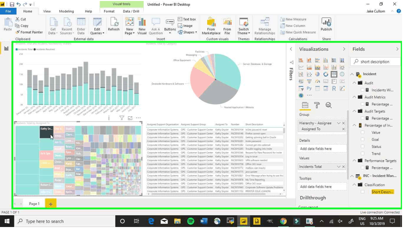Select the Kathy Sn... treemap tile
Image resolution: width=403 pixels, height=228 pixels.
(46, 132)
